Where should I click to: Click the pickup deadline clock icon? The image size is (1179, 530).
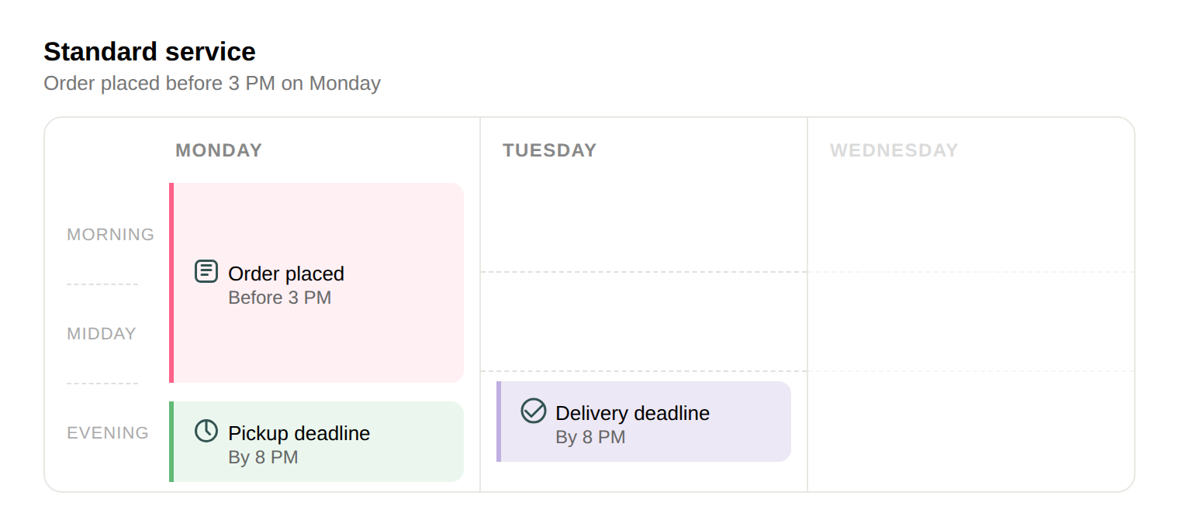(206, 431)
